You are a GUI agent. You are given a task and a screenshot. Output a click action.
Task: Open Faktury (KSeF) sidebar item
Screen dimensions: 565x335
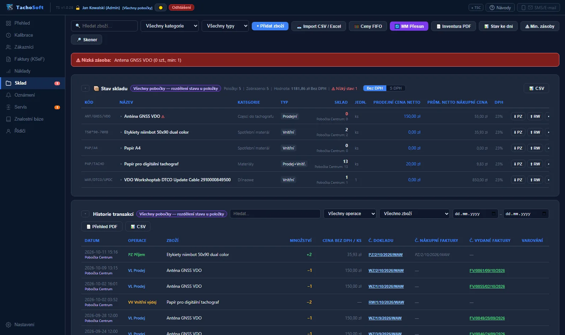29,59
